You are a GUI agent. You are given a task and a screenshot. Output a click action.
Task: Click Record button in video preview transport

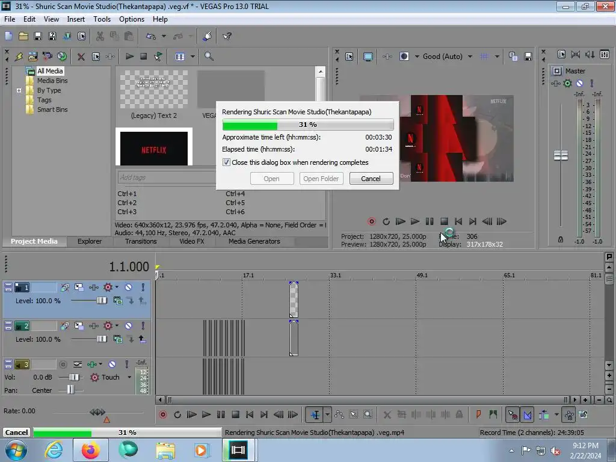click(x=371, y=221)
